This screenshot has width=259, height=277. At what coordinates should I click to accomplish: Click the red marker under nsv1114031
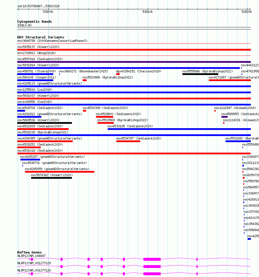224,123
